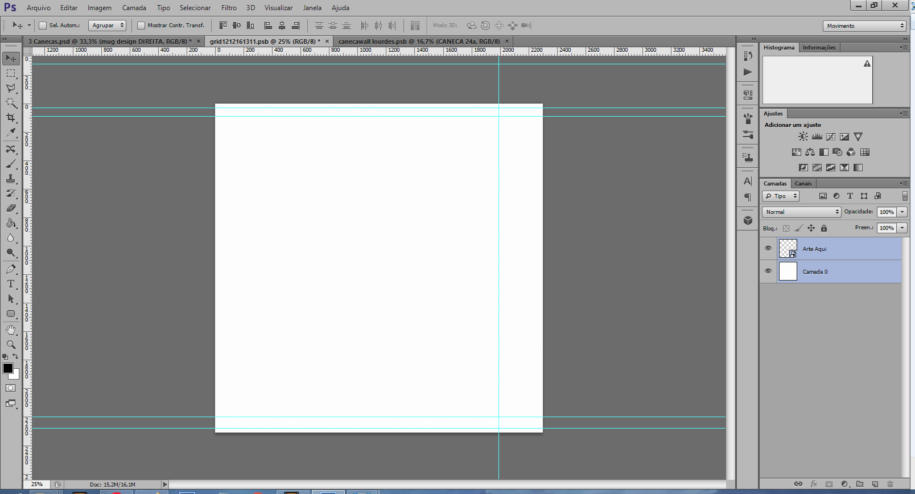The width and height of the screenshot is (915, 494).
Task: Open the Character panel icon
Action: tap(748, 181)
